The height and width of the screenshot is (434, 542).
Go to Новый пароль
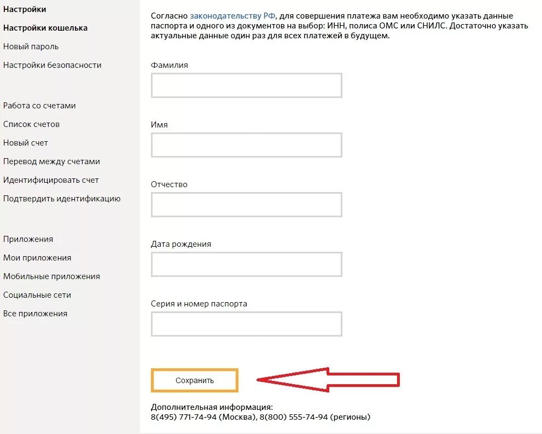[x=31, y=47]
